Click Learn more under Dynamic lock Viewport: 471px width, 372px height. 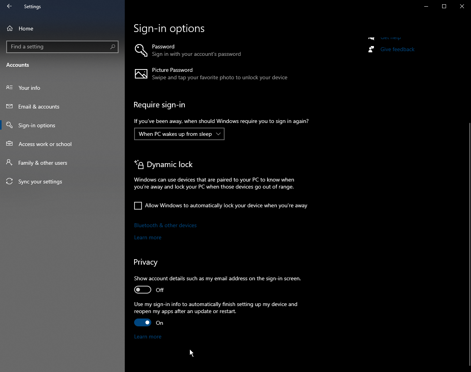(147, 237)
